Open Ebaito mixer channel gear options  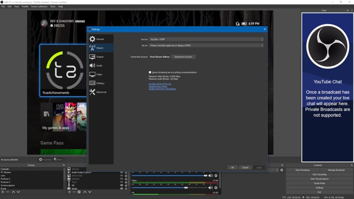pos(216,187)
